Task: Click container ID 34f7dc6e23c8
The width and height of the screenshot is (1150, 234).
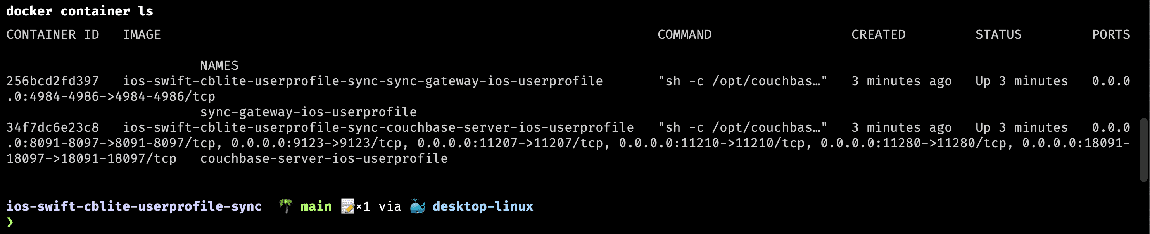Action: click(53, 127)
